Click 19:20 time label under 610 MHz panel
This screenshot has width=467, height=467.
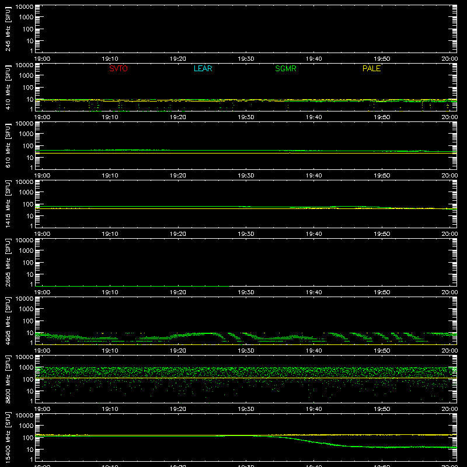point(178,176)
